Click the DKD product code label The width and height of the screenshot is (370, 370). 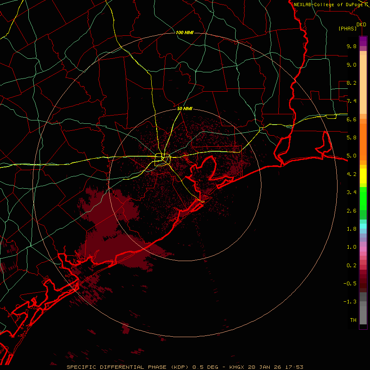(361, 25)
